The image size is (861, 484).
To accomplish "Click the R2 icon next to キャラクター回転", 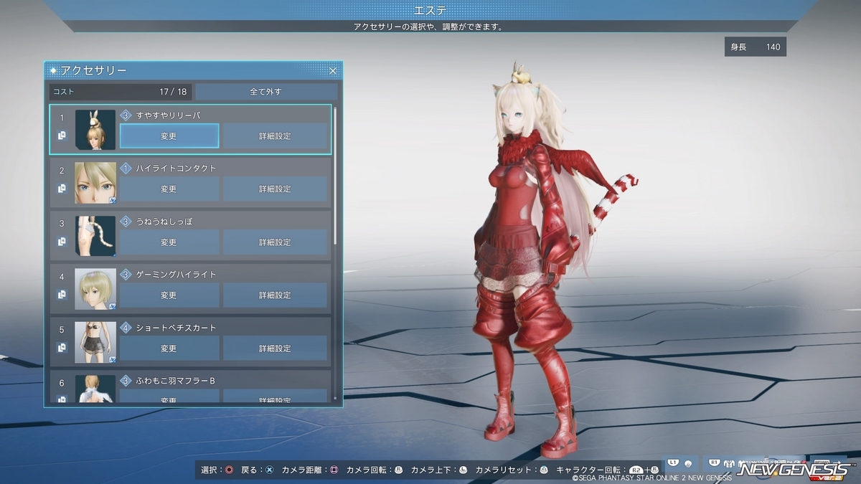I will coord(636,470).
